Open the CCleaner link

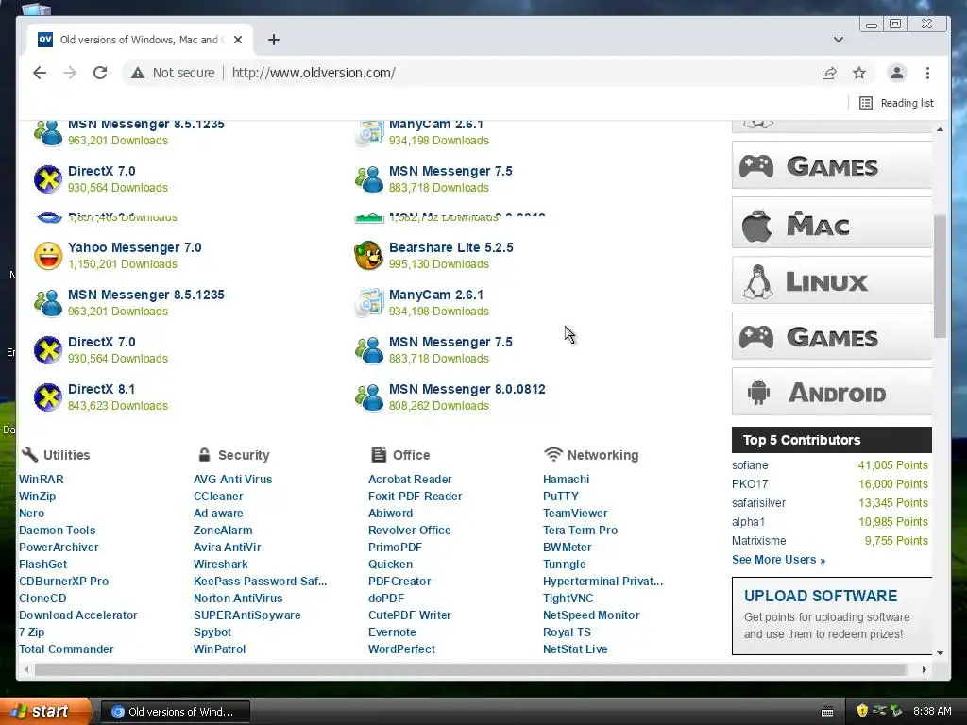click(218, 497)
